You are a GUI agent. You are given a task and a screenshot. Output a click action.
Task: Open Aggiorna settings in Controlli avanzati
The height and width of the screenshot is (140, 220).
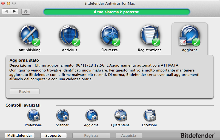click(92, 115)
